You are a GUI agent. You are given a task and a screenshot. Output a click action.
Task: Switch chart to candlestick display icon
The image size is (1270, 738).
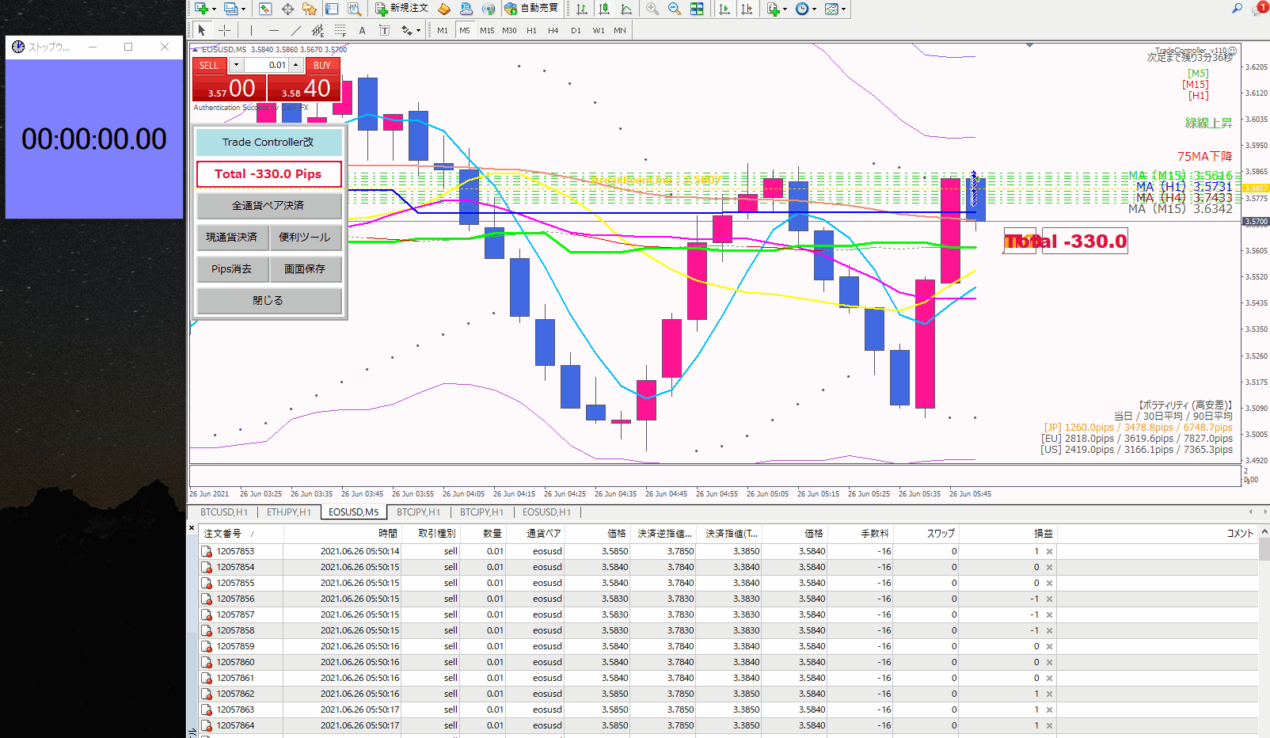click(x=604, y=9)
